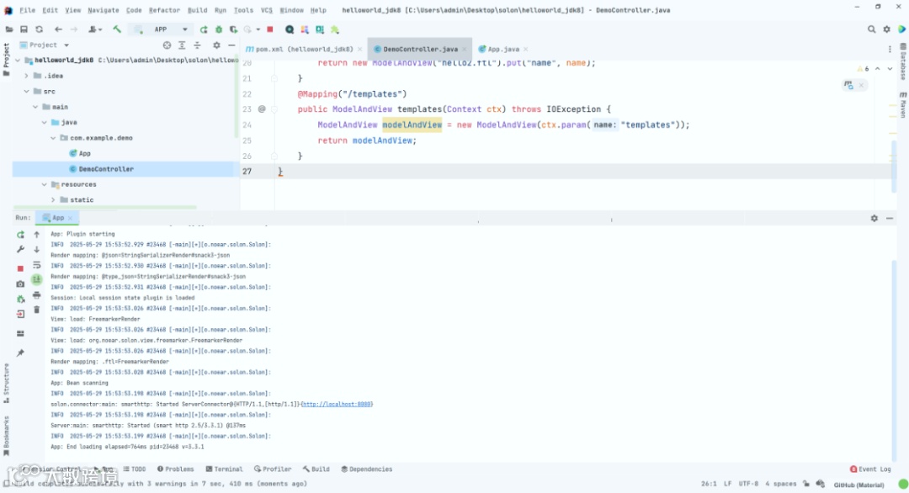Open the TODO tool window

[135, 469]
